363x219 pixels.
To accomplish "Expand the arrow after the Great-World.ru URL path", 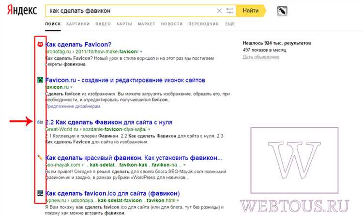I will 149,130.
